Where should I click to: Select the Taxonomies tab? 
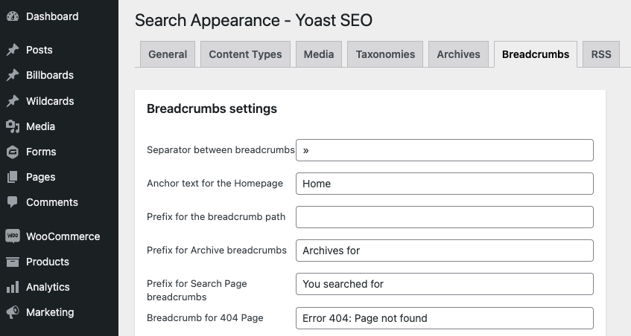click(x=385, y=54)
